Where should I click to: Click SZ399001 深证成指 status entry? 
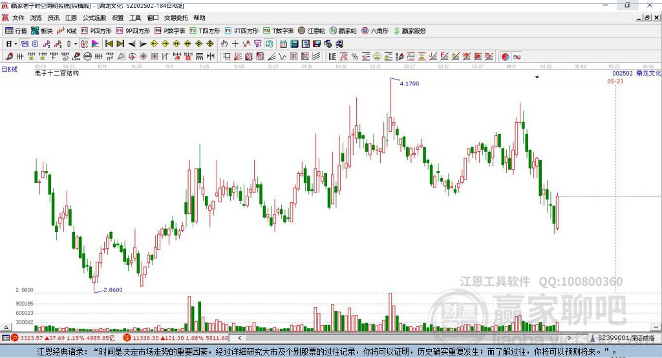pyautogui.click(x=623, y=338)
